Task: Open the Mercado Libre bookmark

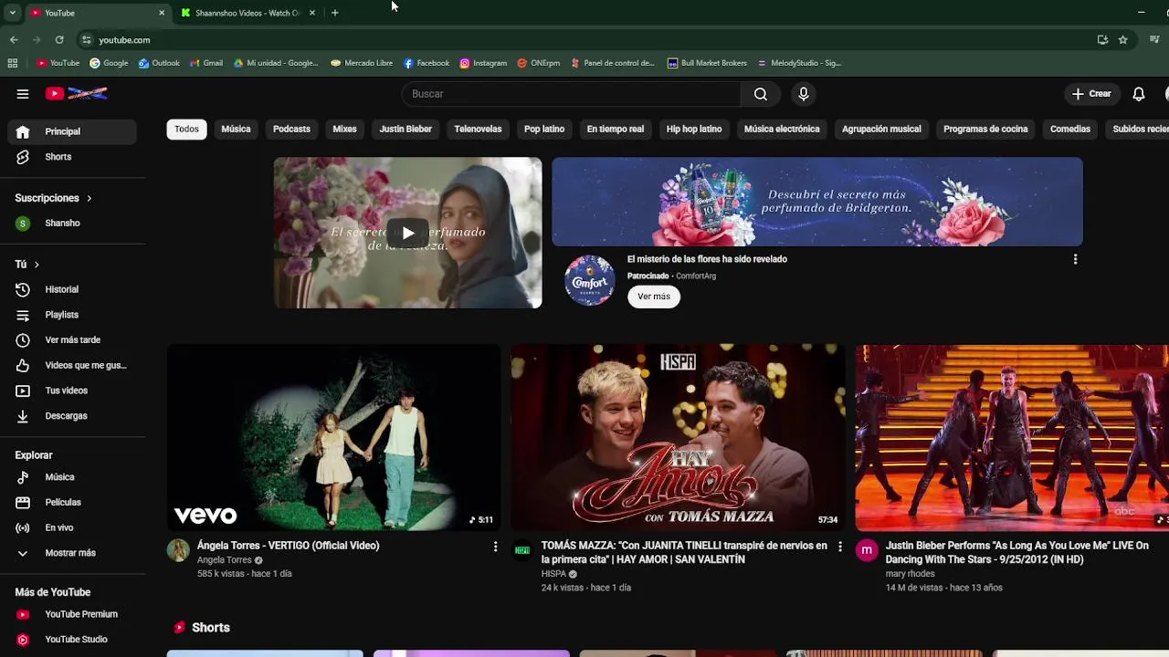Action: (x=362, y=63)
